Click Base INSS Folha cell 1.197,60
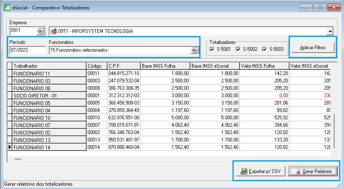This screenshot has width=344, height=189. (x=165, y=111)
